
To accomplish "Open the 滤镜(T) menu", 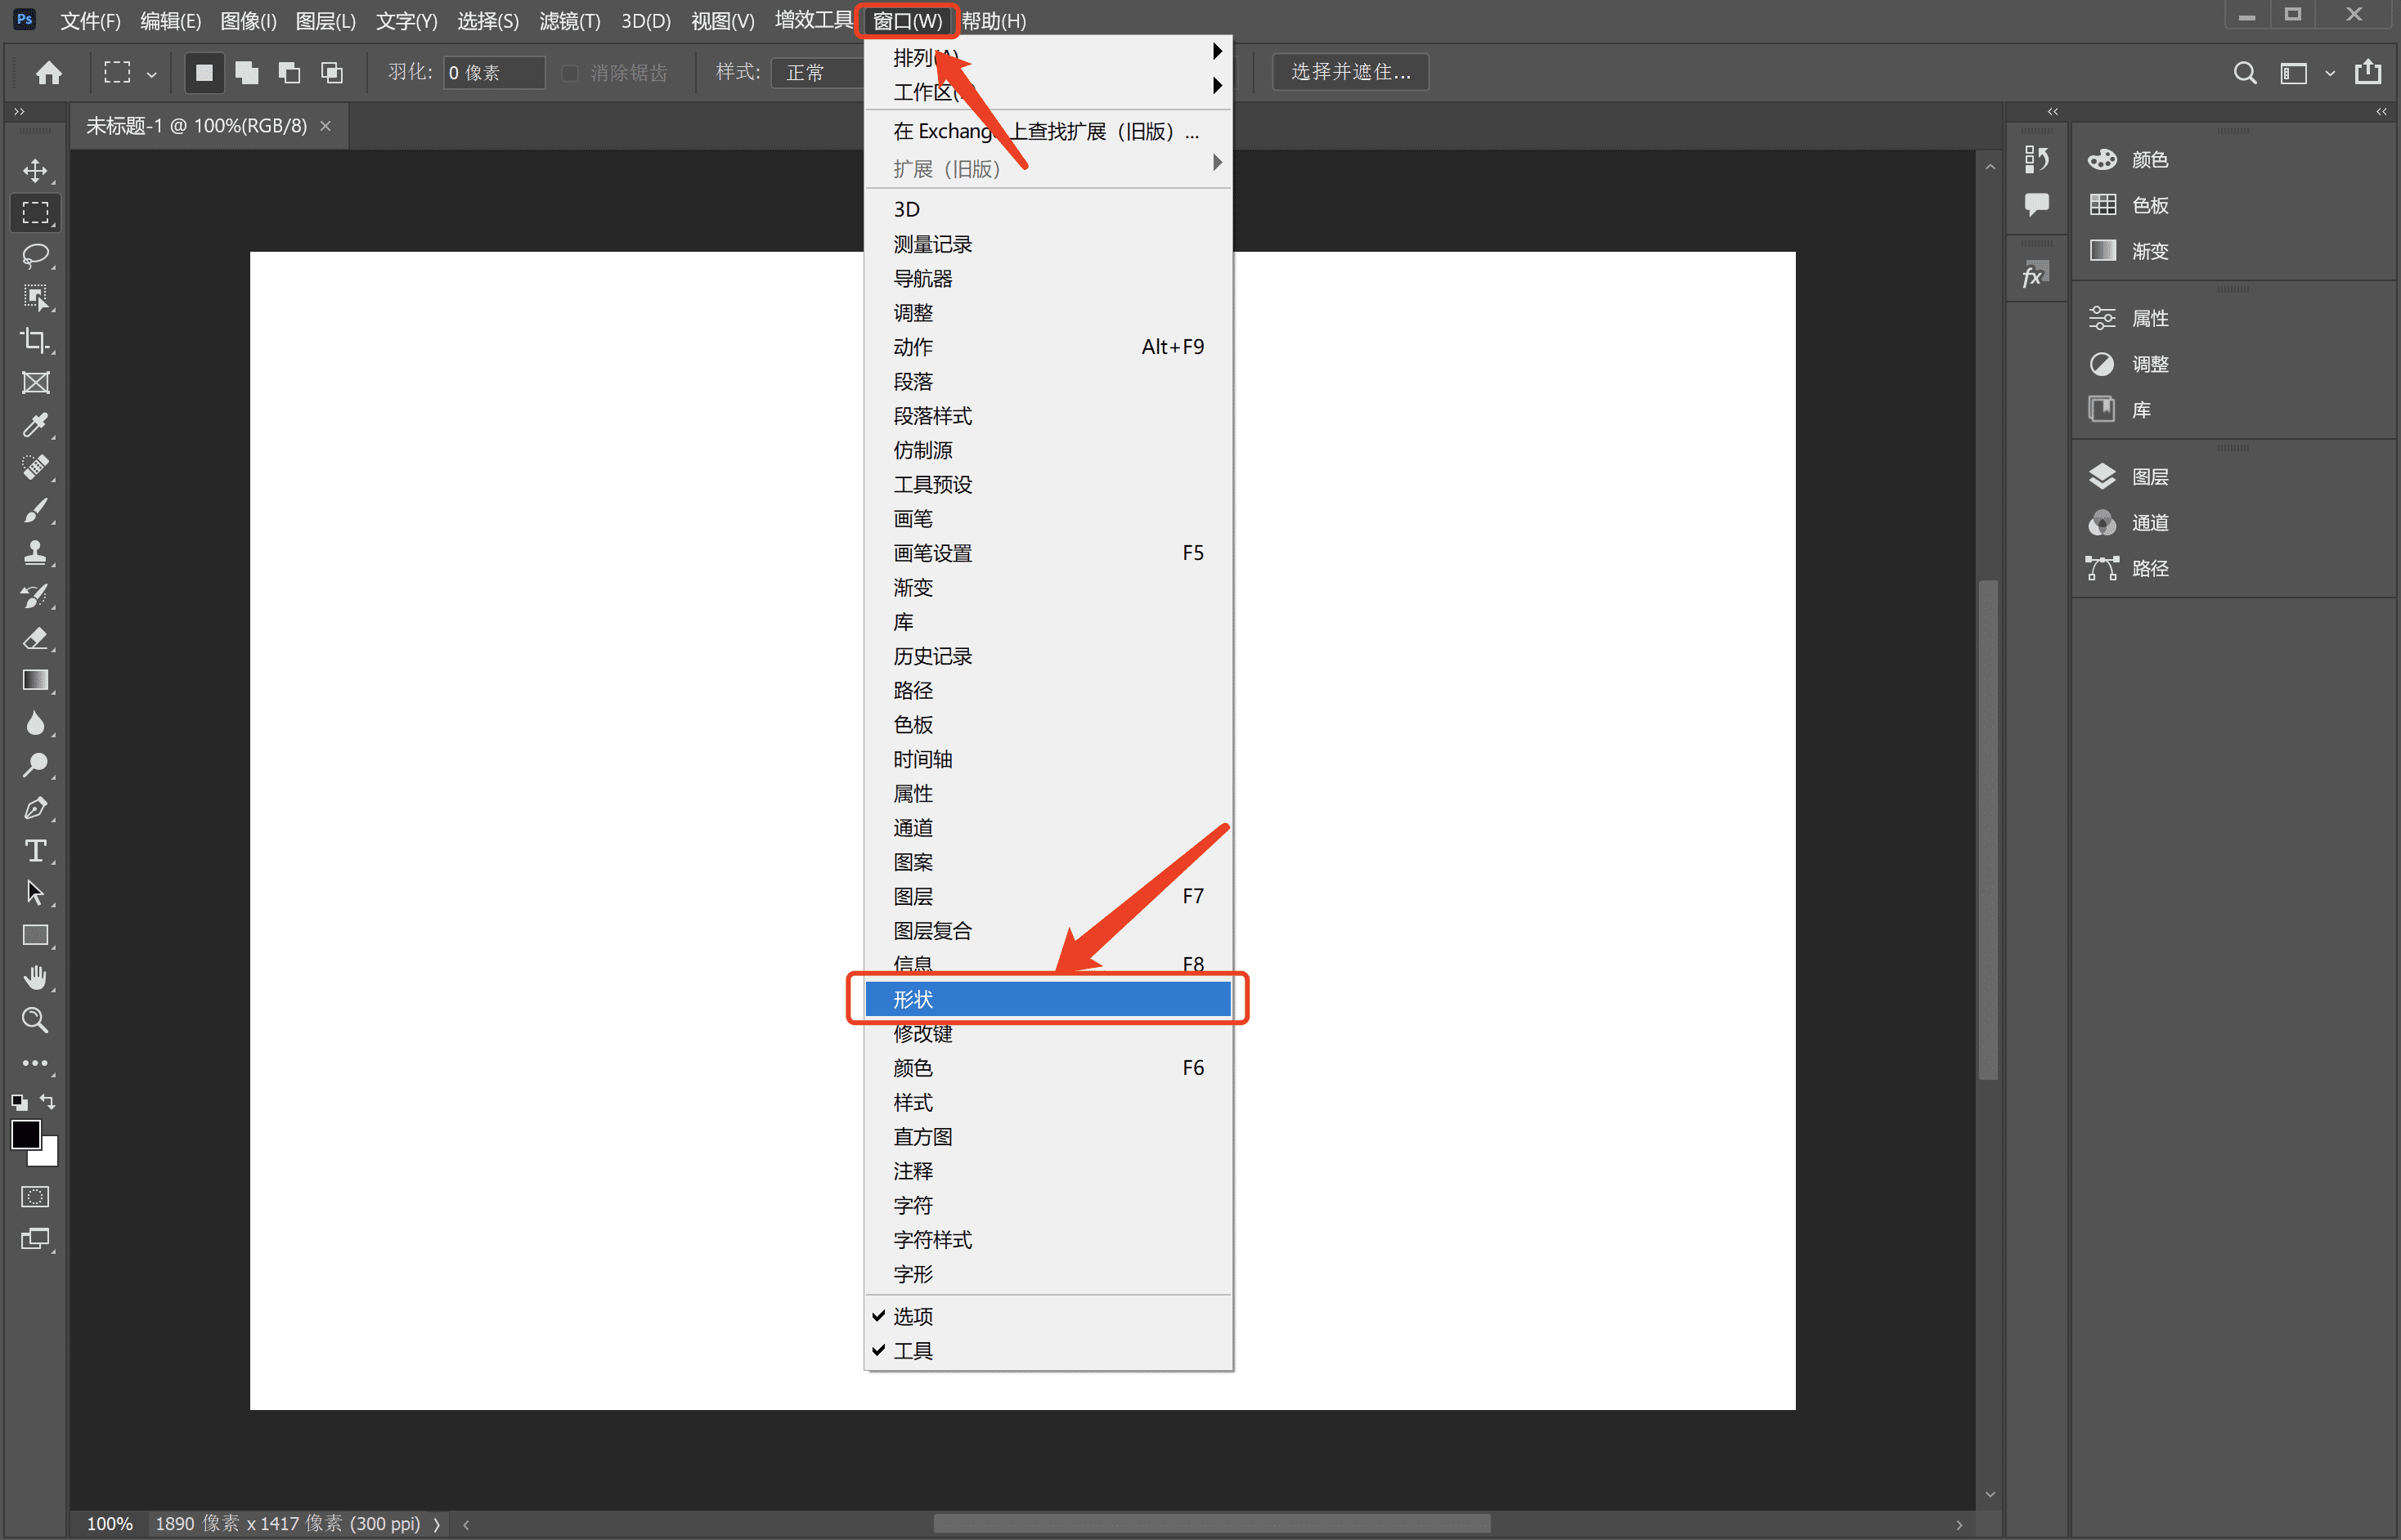I will click(x=569, y=21).
